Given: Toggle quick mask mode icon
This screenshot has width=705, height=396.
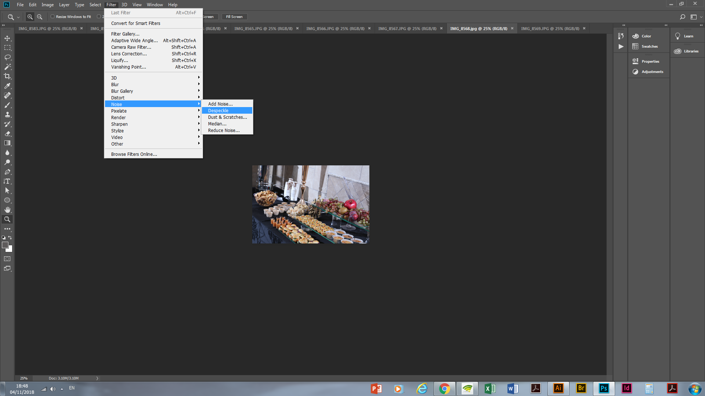Looking at the screenshot, I should (7, 259).
